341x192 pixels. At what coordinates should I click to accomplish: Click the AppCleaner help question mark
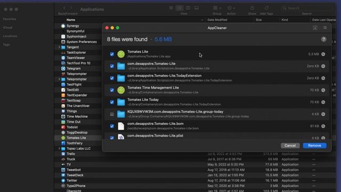(323, 39)
